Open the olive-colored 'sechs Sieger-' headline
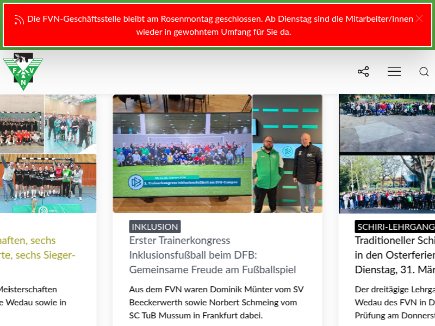The width and height of the screenshot is (435, 326). point(38,248)
